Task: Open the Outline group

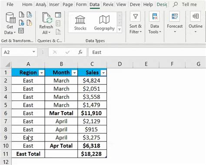Action: [196, 22]
